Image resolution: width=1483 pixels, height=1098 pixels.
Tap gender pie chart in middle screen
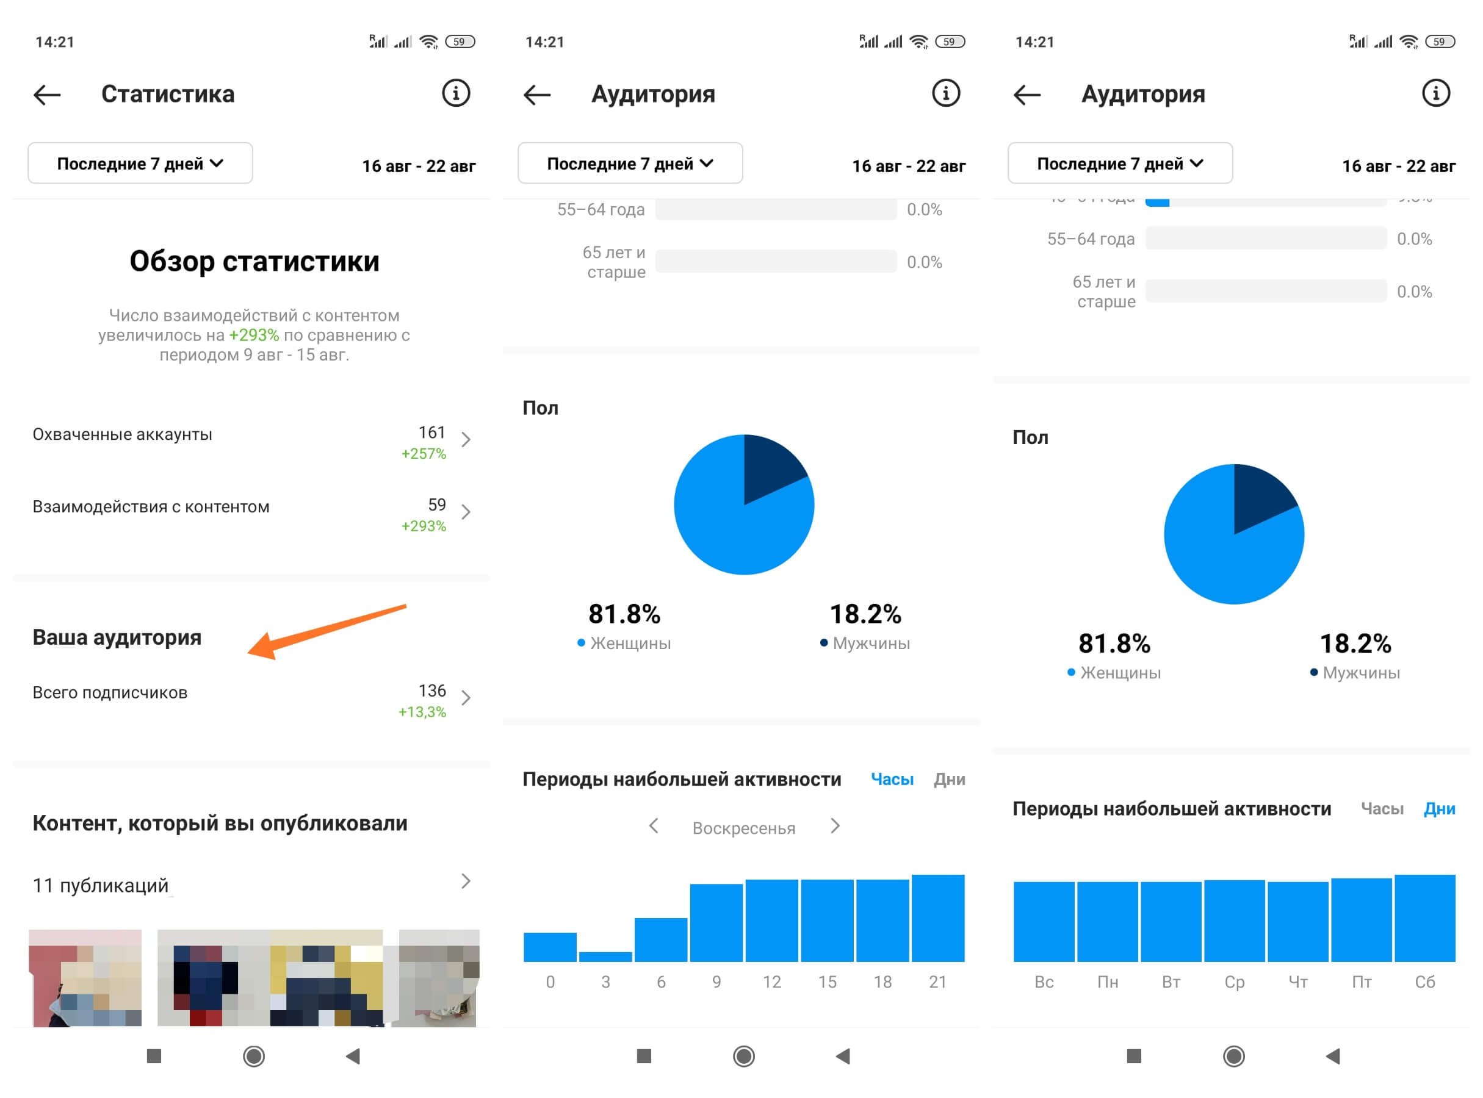[744, 505]
